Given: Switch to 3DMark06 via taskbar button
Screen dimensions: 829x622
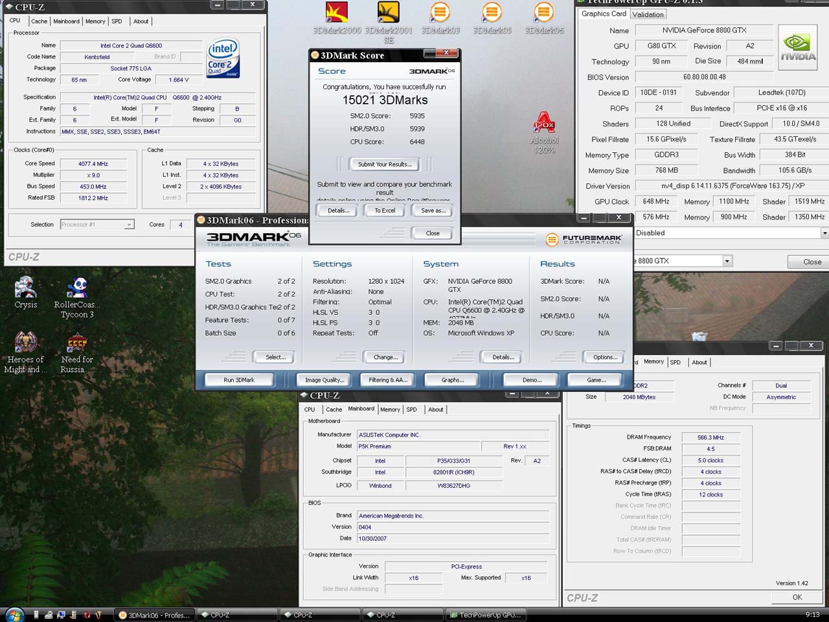Looking at the screenshot, I should pos(155,615).
